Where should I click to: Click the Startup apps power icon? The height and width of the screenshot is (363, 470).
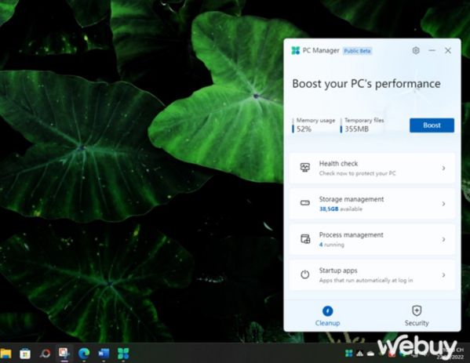(305, 274)
